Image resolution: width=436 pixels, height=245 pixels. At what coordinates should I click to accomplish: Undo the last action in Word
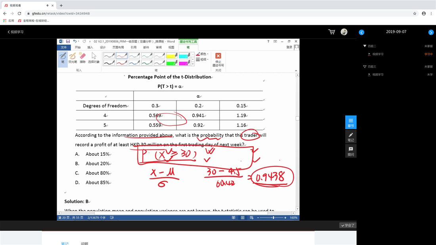tap(75, 42)
